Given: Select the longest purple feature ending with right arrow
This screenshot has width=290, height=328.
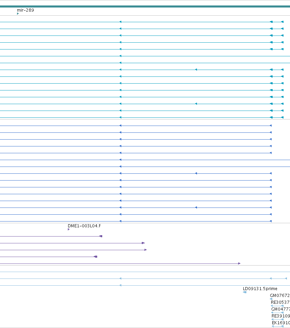Looking at the screenshot, I should (120, 263).
